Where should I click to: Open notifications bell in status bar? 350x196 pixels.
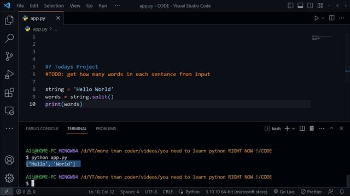[342, 192]
